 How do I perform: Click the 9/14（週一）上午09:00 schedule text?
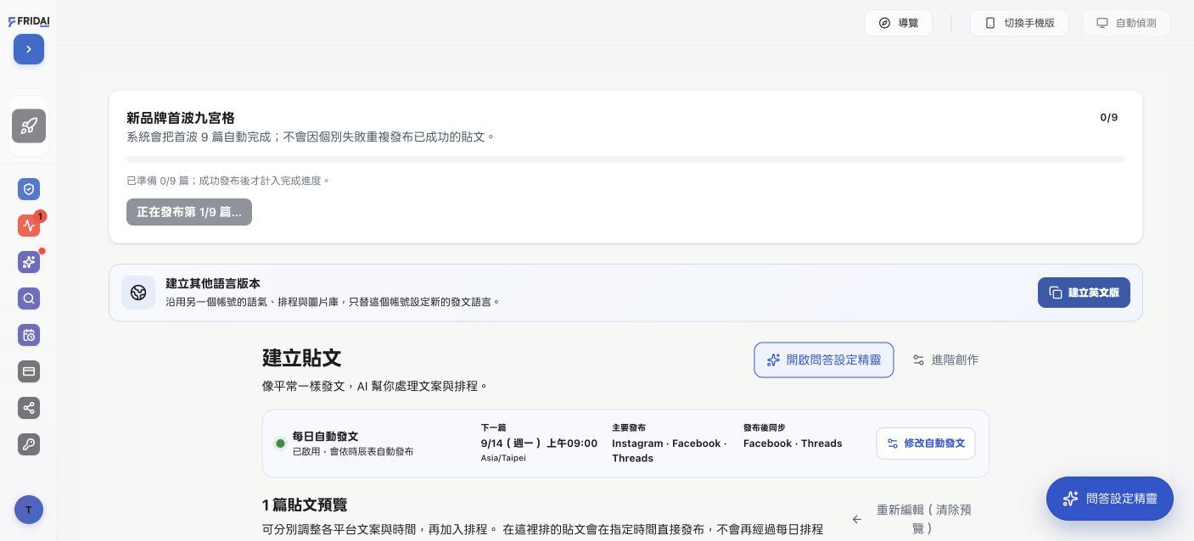pos(539,443)
